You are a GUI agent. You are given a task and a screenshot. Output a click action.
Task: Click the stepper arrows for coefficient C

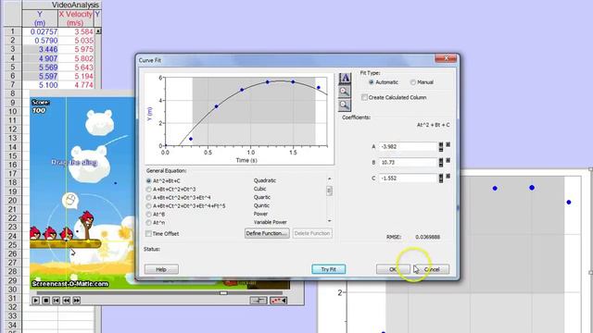coord(441,179)
